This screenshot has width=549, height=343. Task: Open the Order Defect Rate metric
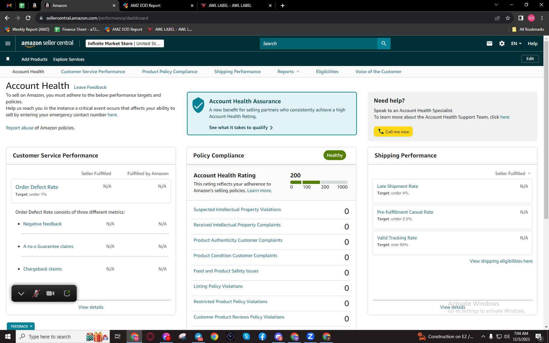tap(37, 187)
